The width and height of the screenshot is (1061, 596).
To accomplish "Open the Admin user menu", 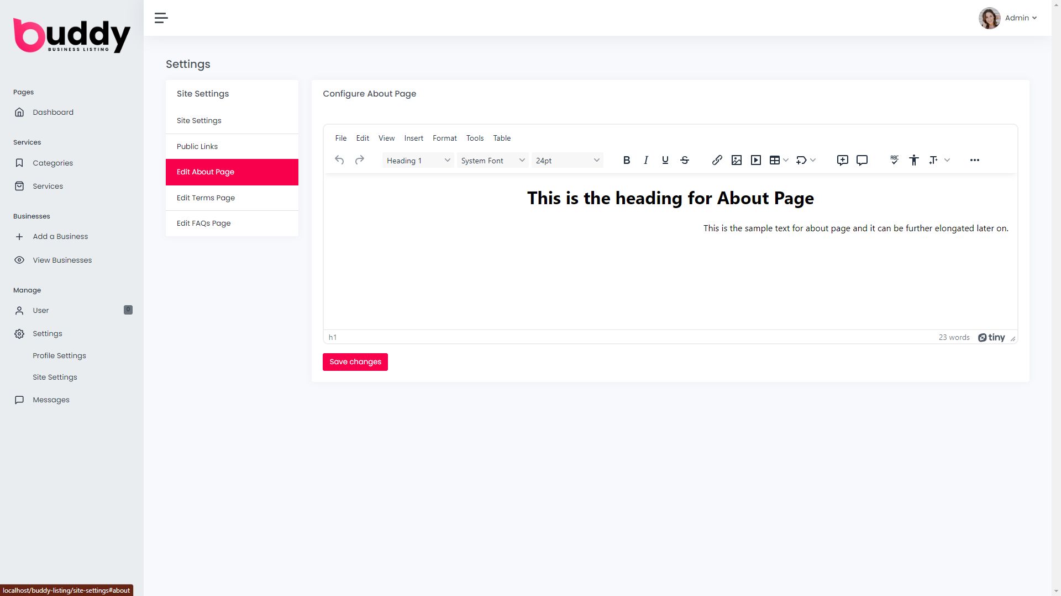I will 1020,18.
